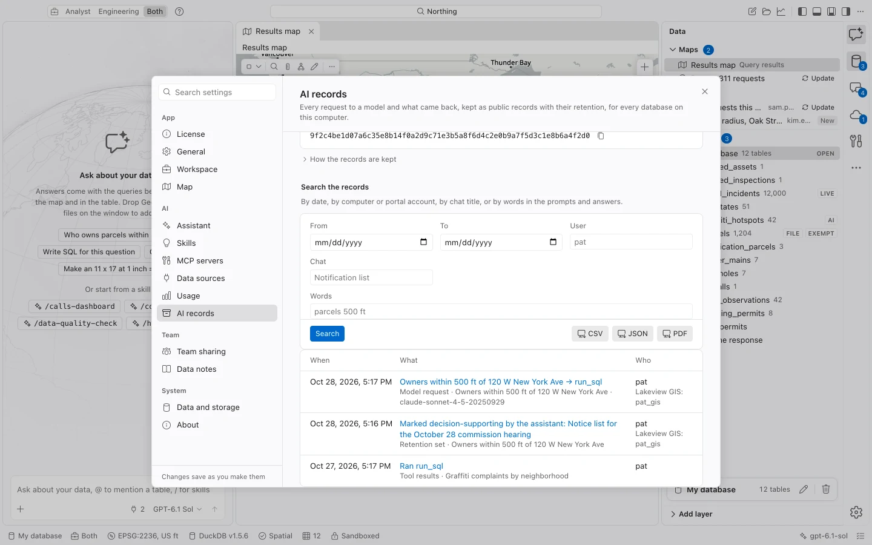Click the Search settings field
Viewport: 872px width, 545px height.
coord(217,93)
